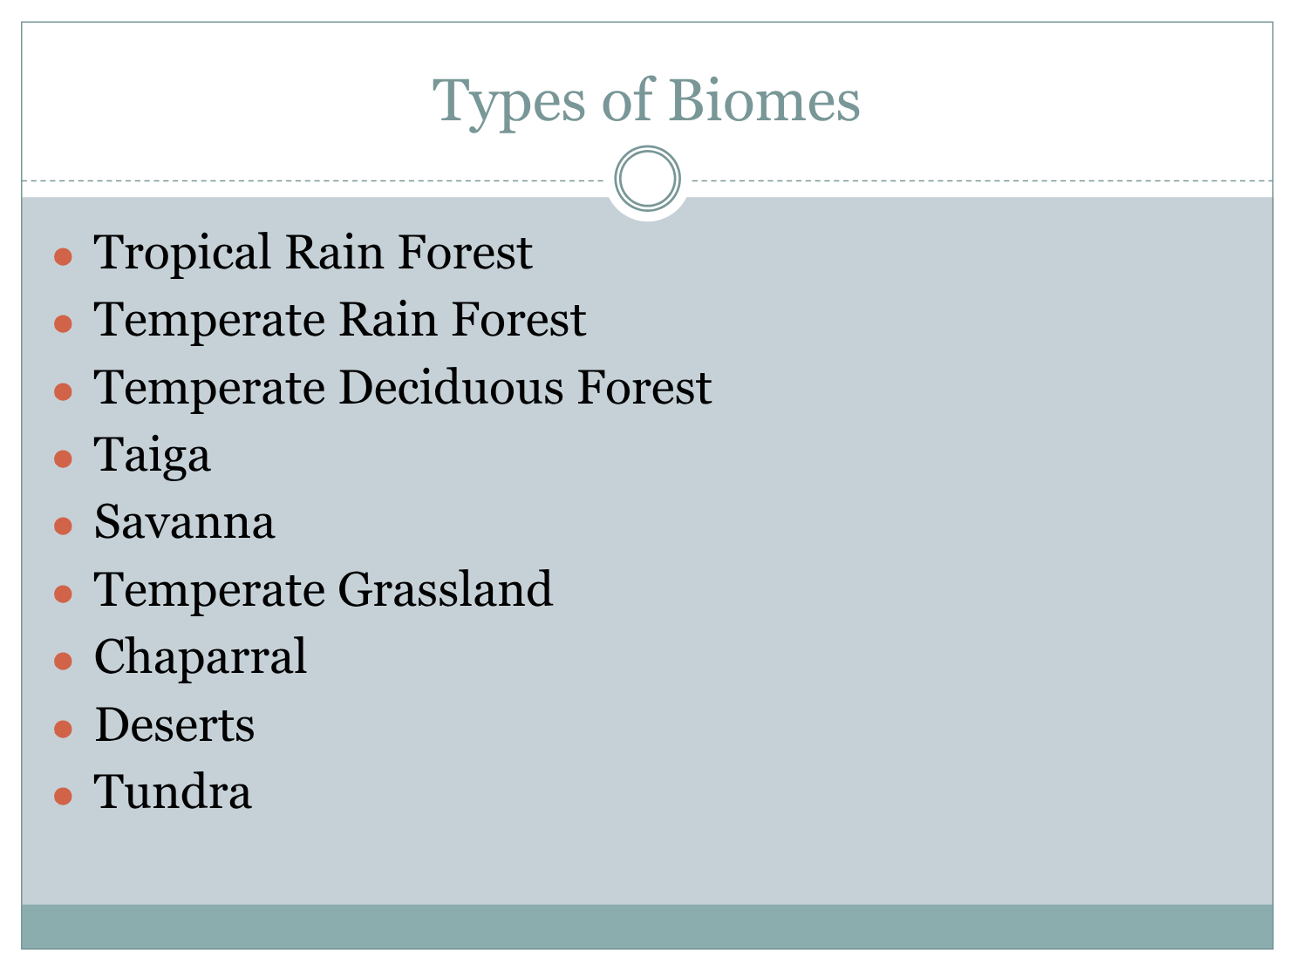Click the orange bullet beside Taiga
Viewport: 1295px width, 971px height.
click(x=63, y=459)
